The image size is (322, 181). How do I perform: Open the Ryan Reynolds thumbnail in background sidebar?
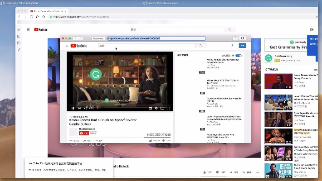(278, 119)
